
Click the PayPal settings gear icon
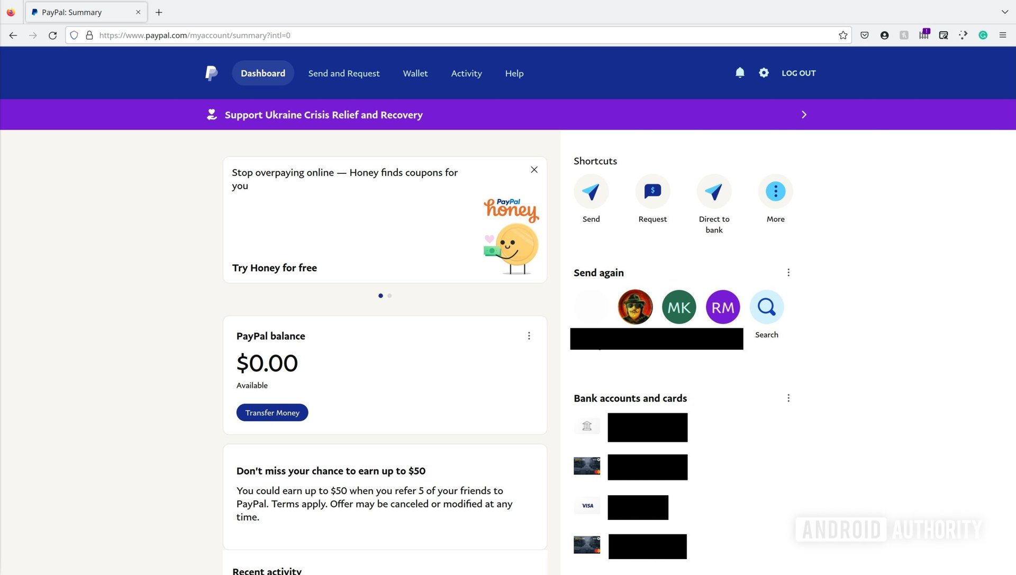[764, 72]
